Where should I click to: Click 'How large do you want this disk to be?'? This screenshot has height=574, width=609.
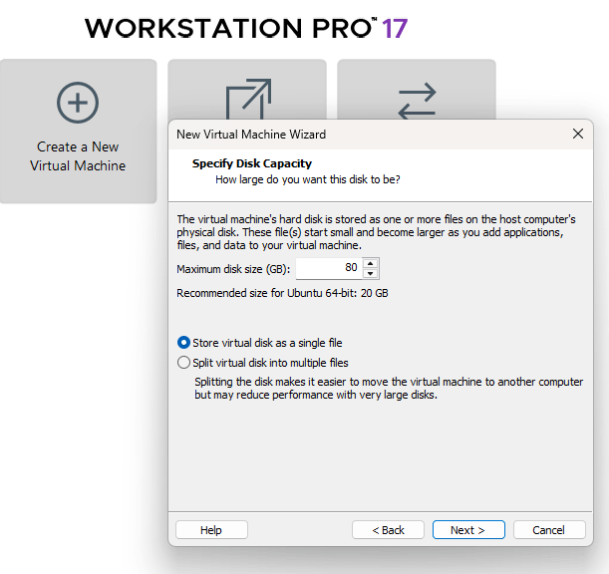(308, 179)
